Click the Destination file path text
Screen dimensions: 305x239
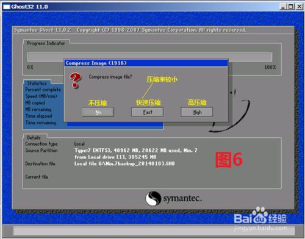[124, 163]
